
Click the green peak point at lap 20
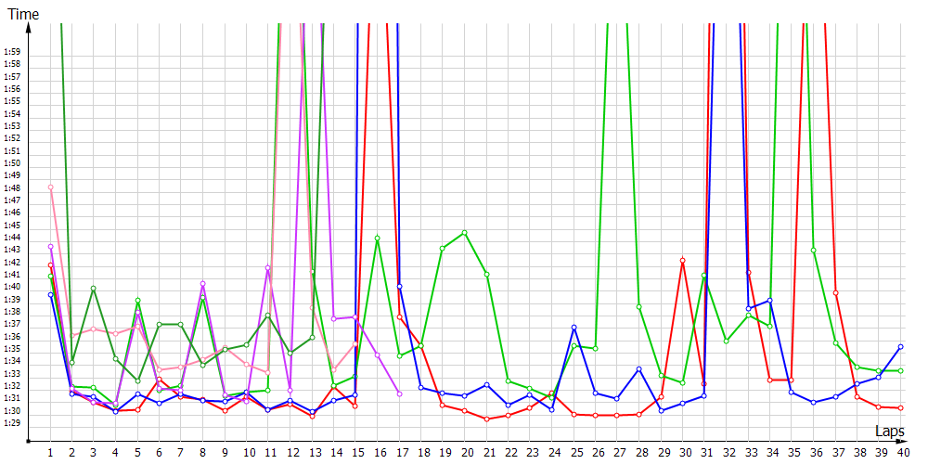tap(464, 233)
